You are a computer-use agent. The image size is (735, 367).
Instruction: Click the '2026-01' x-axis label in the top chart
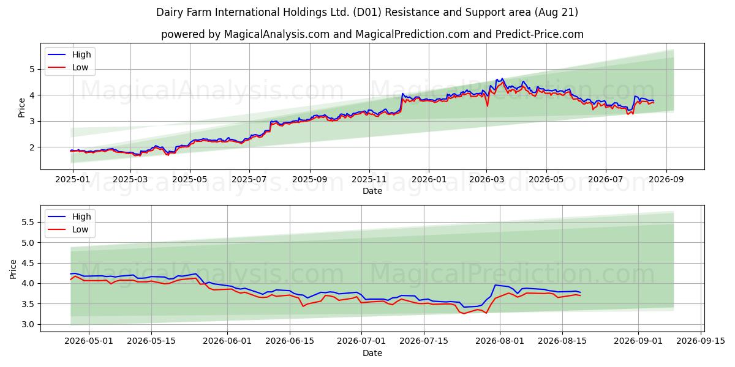pos(428,180)
